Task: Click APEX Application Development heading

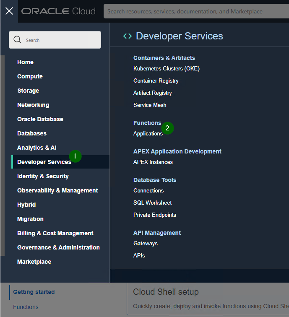Action: coord(177,151)
